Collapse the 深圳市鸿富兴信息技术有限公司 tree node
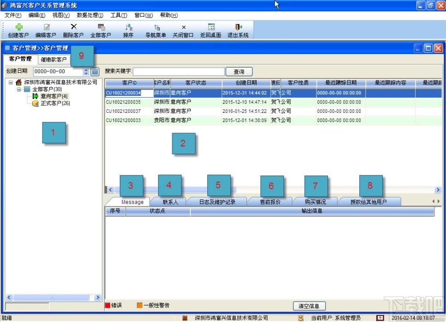Viewport: 446px width, 322px height. [x=11, y=82]
